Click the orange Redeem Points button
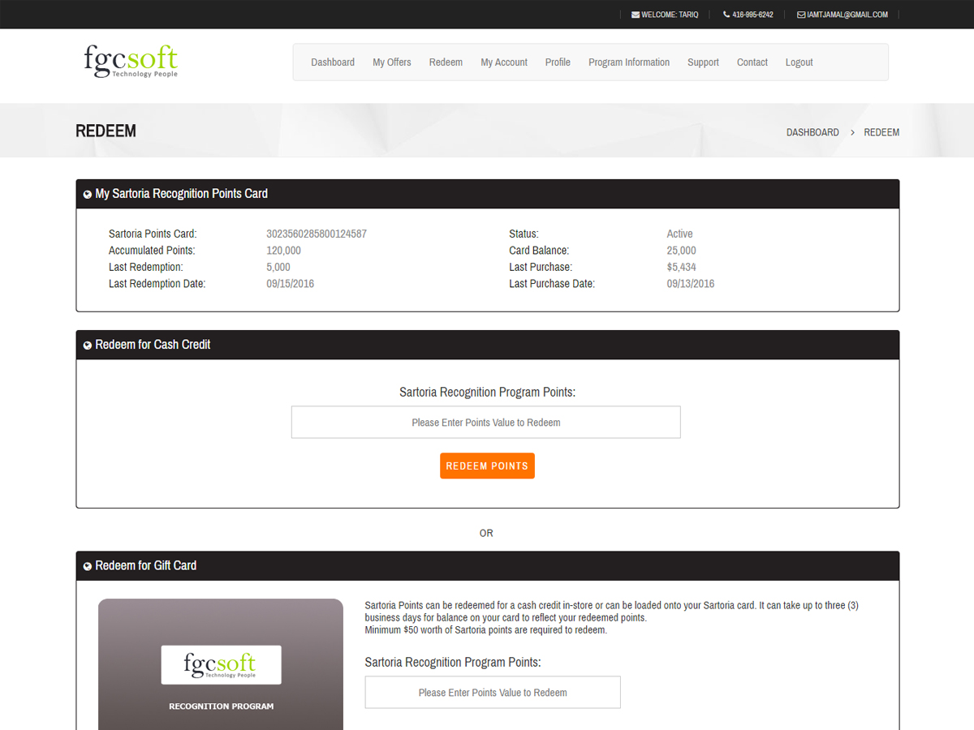Viewport: 974px width, 730px height. [x=487, y=466]
